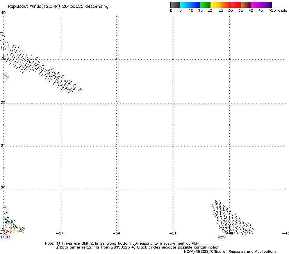Click the '32' latitude axis label

[x=3, y=188]
